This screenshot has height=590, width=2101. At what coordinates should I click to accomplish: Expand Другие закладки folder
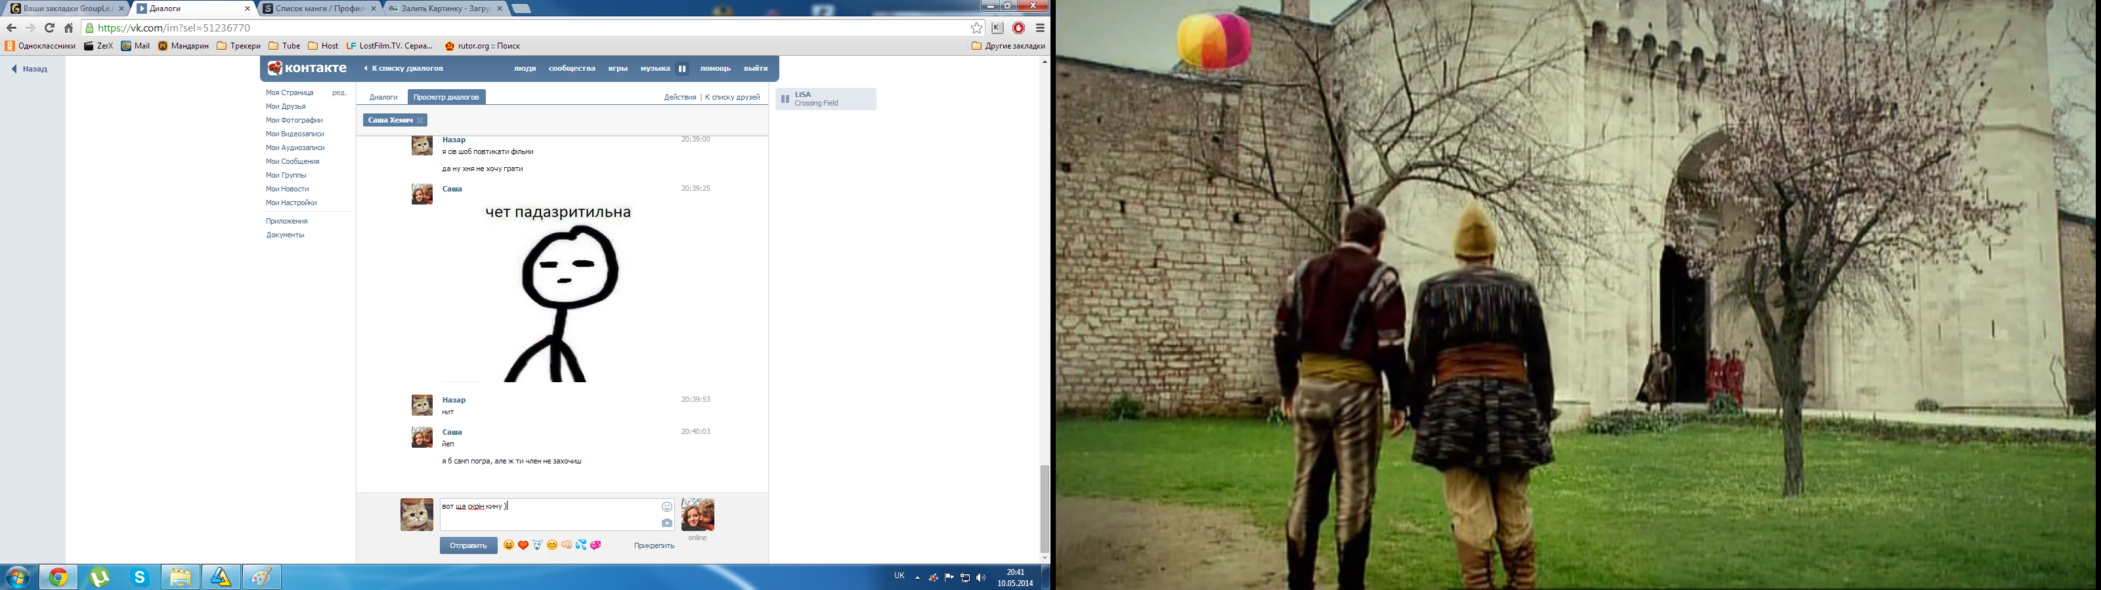pyautogui.click(x=1008, y=47)
